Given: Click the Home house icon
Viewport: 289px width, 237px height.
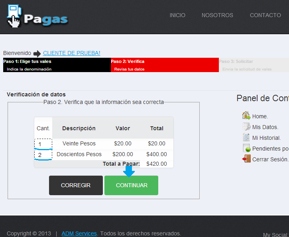Looking at the screenshot, I should pos(246,116).
